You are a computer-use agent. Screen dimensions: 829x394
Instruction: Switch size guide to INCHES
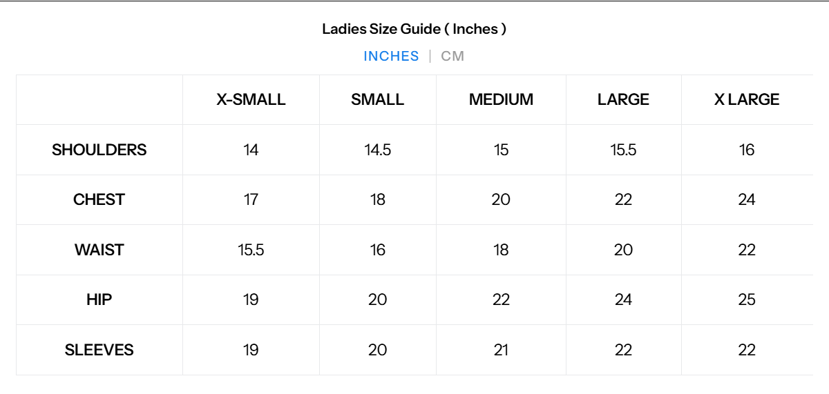tap(391, 57)
